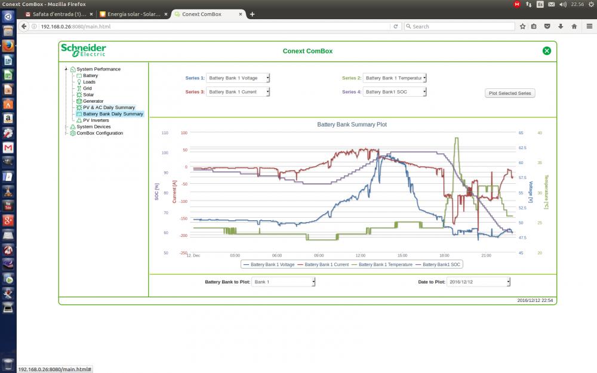Toggle Battery Bank1 SOC legend entry
The height and width of the screenshot is (373, 597).
click(x=438, y=264)
